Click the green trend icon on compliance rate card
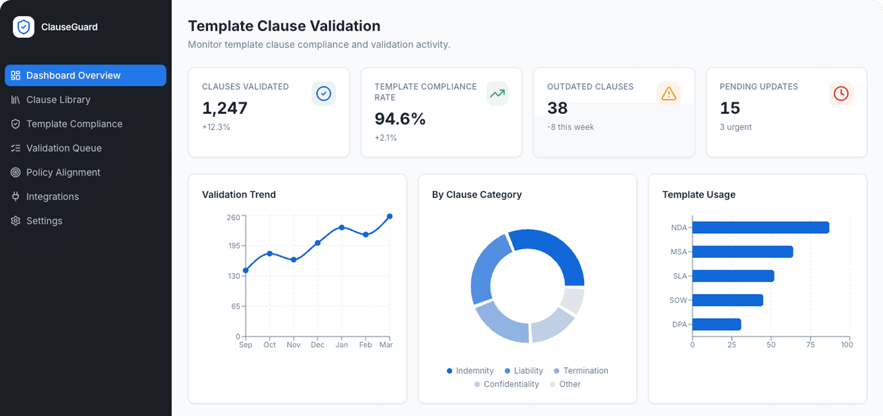Image resolution: width=883 pixels, height=416 pixels. (497, 94)
